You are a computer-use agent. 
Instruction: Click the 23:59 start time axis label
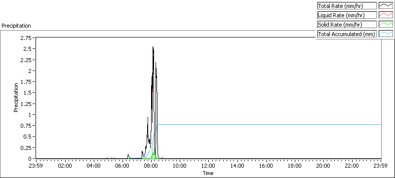pyautogui.click(x=36, y=166)
